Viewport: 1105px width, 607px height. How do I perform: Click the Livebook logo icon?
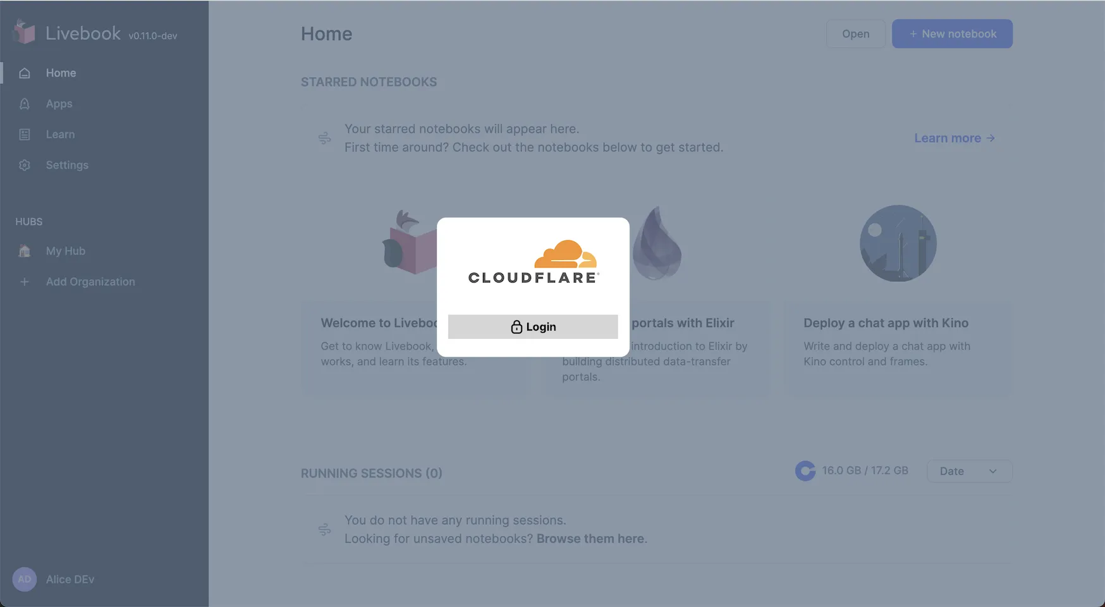[25, 32]
